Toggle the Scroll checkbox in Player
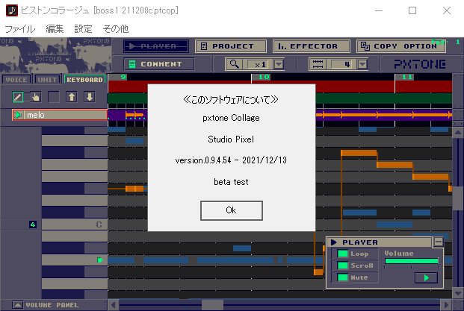The image size is (464, 311). click(343, 266)
